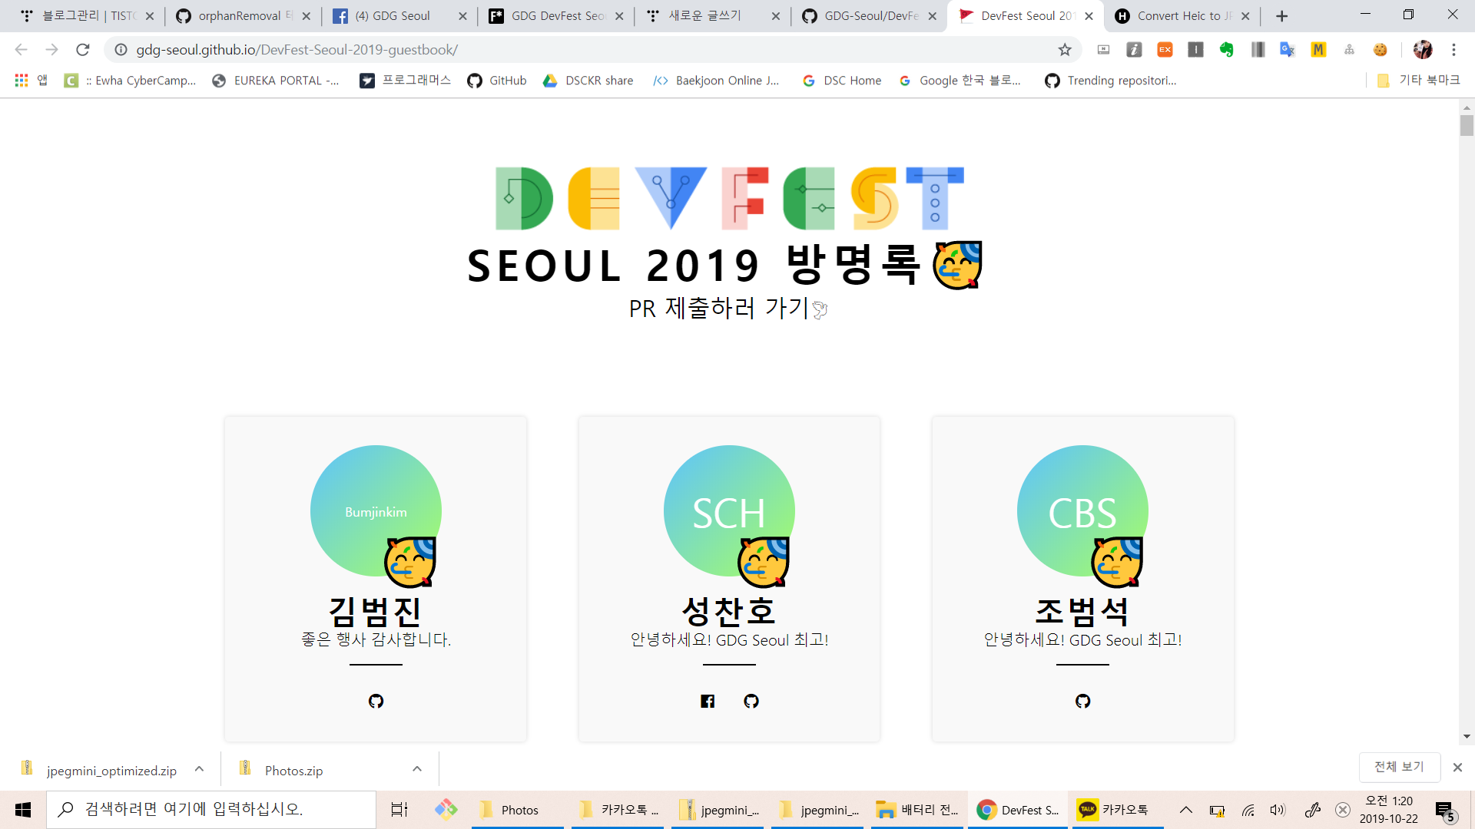Open Facebook icon on 성찬호 card
The height and width of the screenshot is (829, 1475).
tap(708, 701)
